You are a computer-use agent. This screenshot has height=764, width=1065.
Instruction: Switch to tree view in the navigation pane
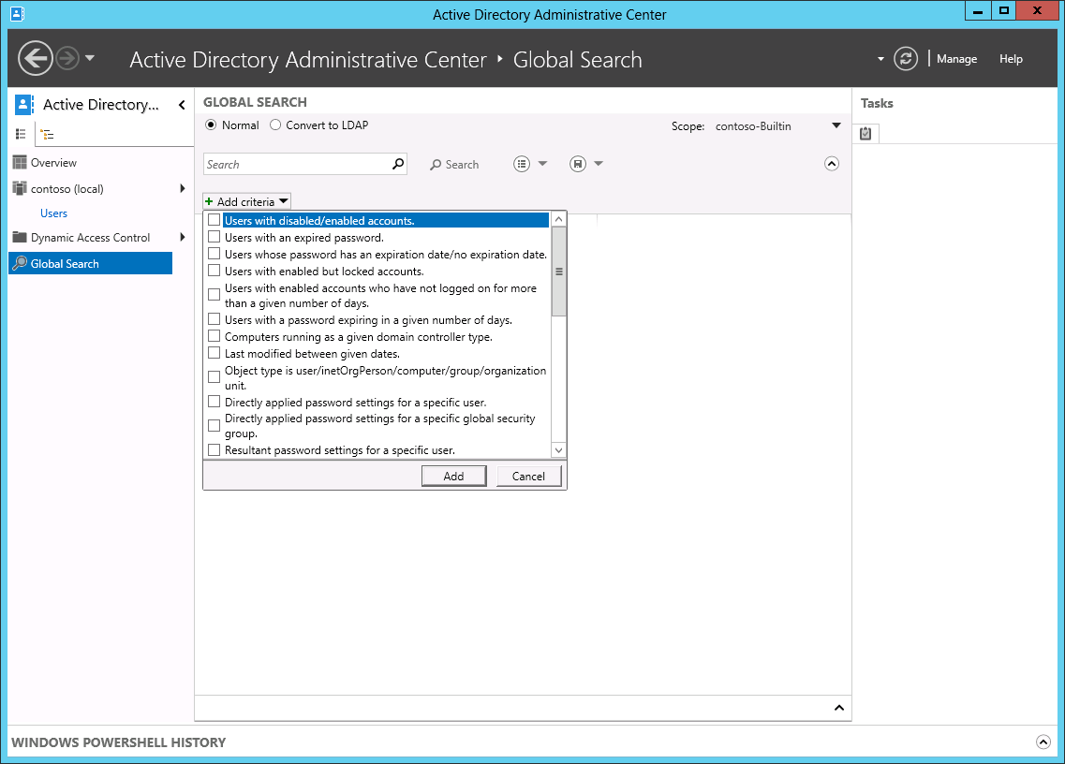(47, 134)
